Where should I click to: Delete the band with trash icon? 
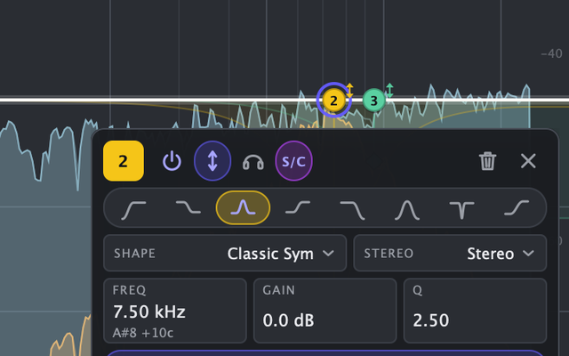[x=487, y=161]
